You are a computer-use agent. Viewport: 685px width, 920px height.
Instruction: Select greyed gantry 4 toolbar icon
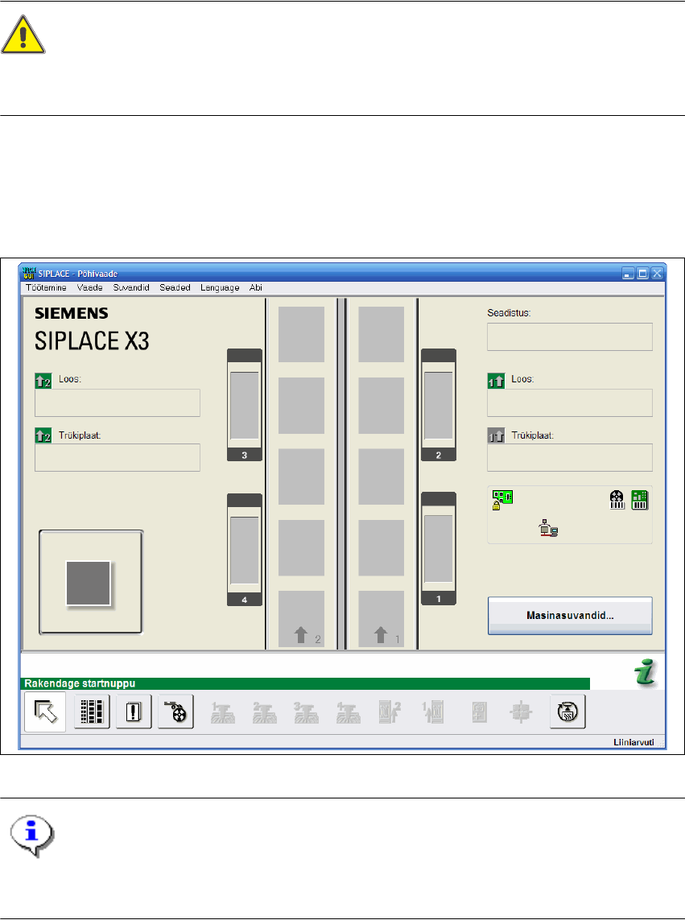[x=348, y=712]
